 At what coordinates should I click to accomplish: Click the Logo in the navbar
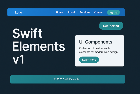click(18, 12)
